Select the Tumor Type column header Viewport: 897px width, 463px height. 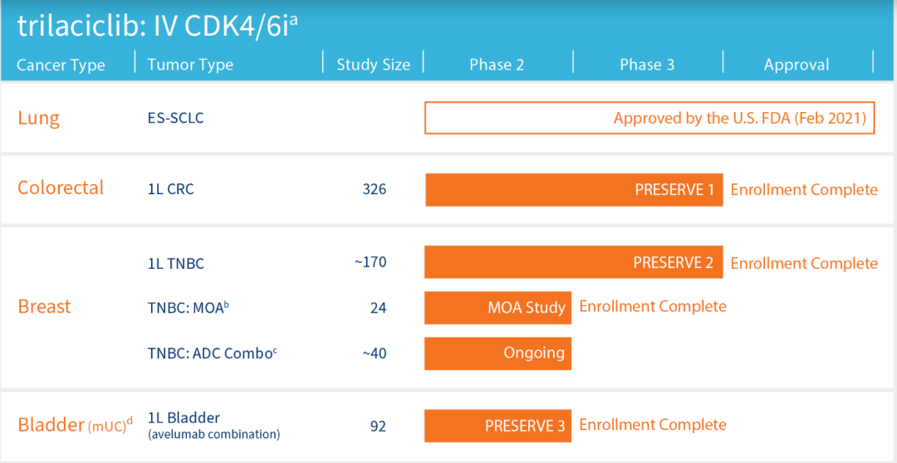click(x=190, y=65)
